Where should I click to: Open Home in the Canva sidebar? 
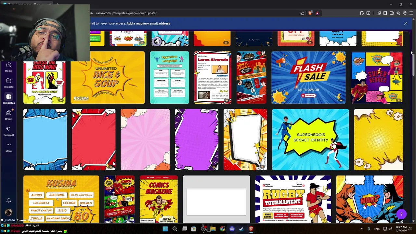pos(8,67)
